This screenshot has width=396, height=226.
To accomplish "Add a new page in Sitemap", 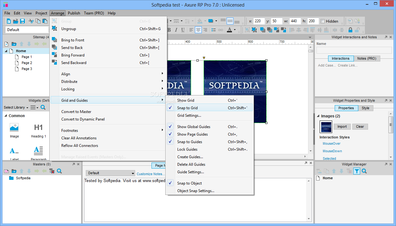I will pyautogui.click(x=6, y=44).
